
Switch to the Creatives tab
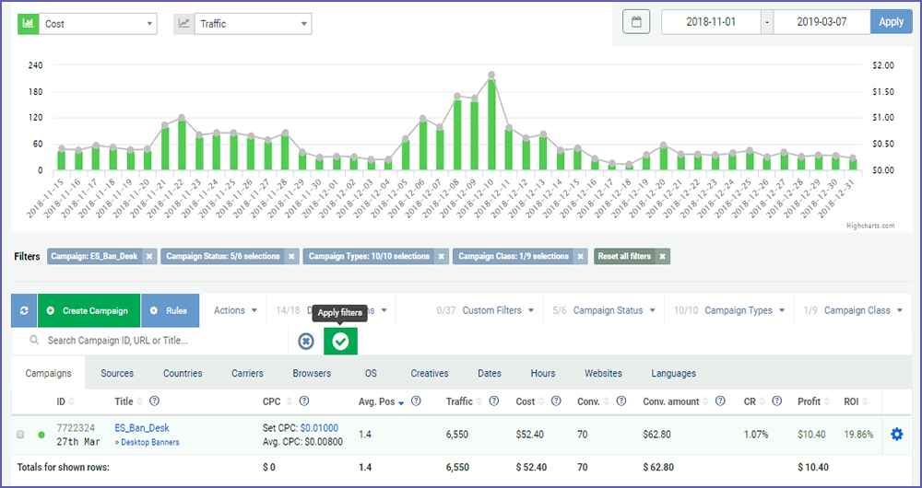(x=429, y=374)
